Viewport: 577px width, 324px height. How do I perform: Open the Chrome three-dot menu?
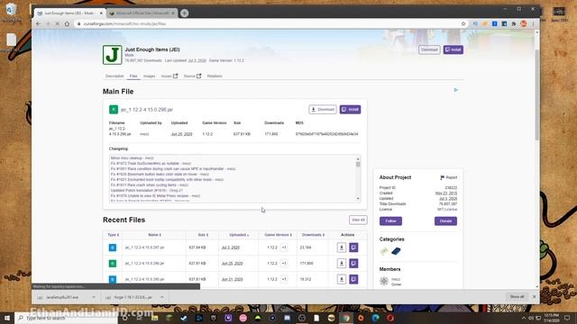(533, 24)
